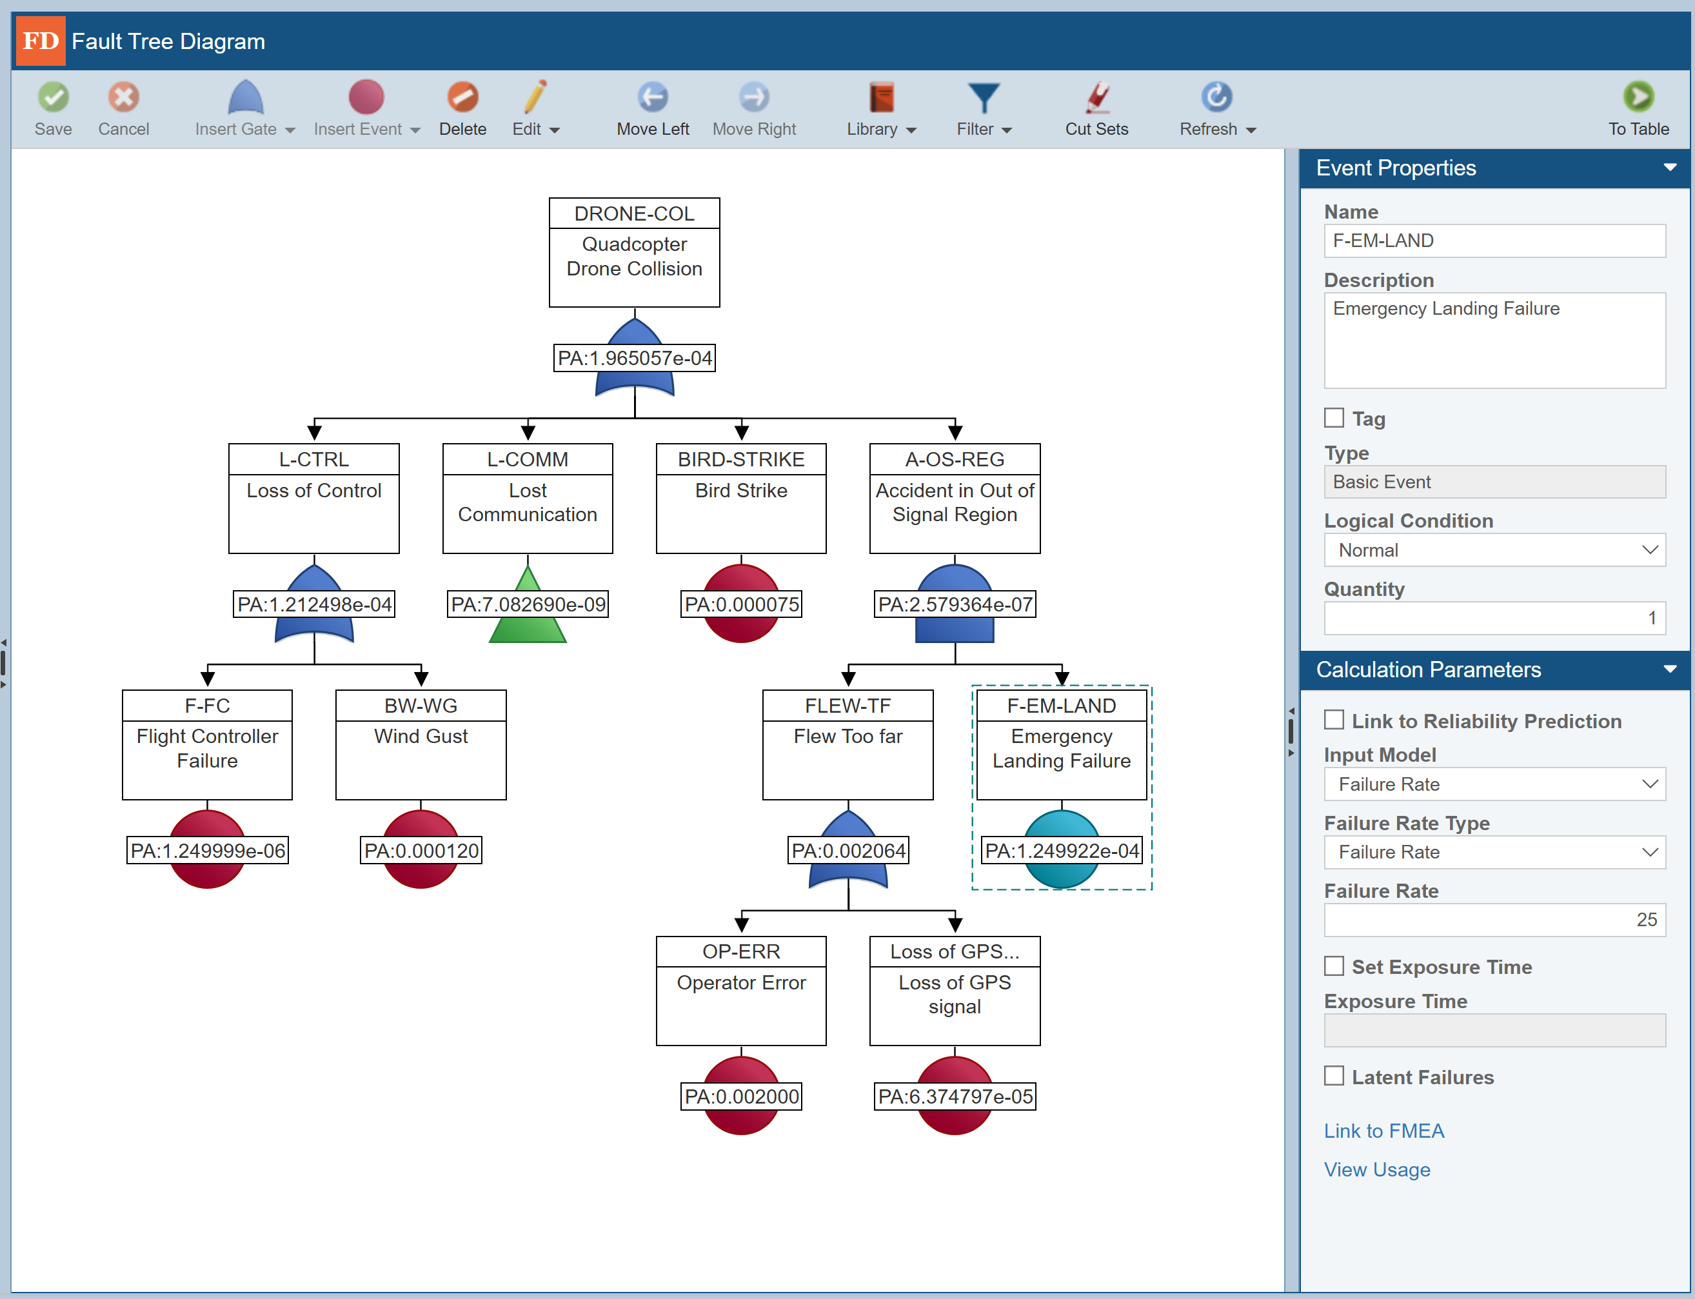Check Link to Reliability Prediction

[1334, 720]
